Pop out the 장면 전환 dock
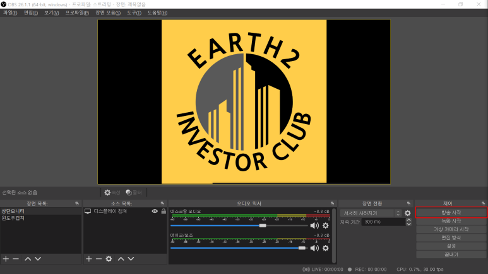This screenshot has height=274, width=488. 408,203
